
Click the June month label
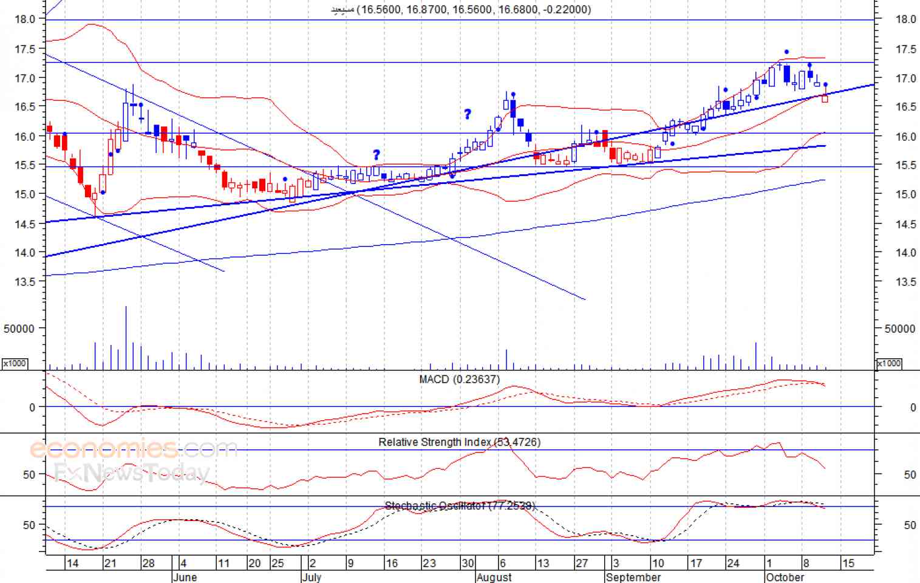(185, 577)
